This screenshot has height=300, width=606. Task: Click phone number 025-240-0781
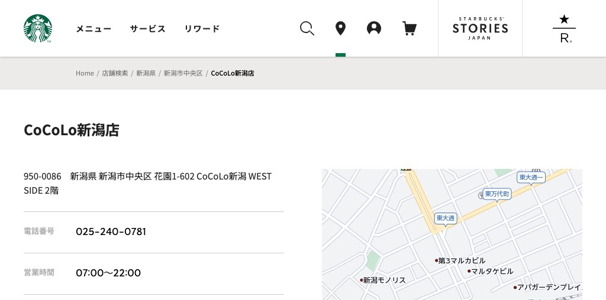pos(111,231)
